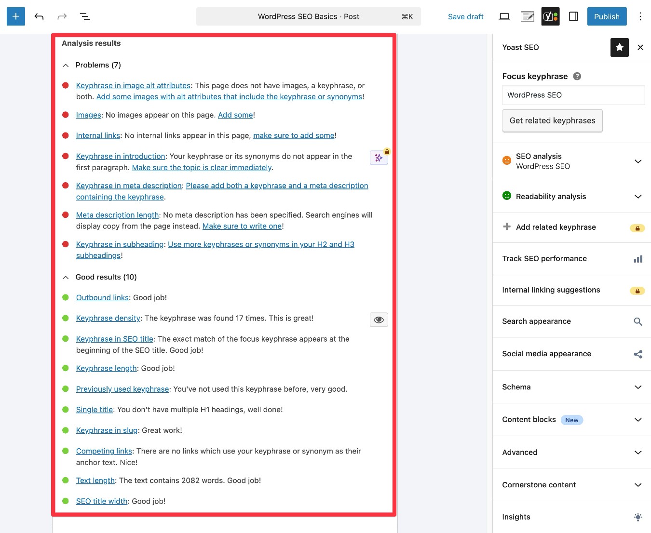
Task: Open the block inserter
Action: pyautogui.click(x=15, y=16)
